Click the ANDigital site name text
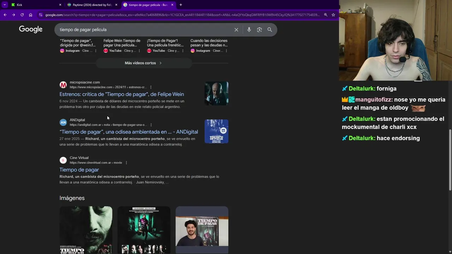 point(77,120)
